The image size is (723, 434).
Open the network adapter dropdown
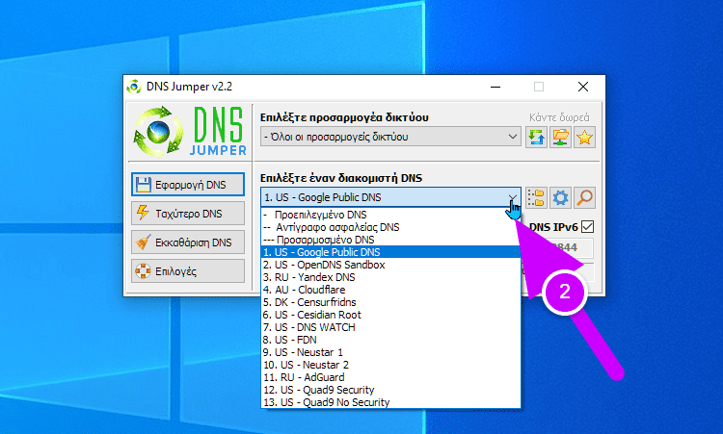[390, 137]
